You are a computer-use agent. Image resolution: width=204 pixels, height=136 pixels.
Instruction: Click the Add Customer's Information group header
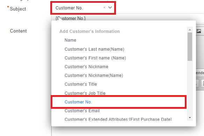click(x=89, y=31)
